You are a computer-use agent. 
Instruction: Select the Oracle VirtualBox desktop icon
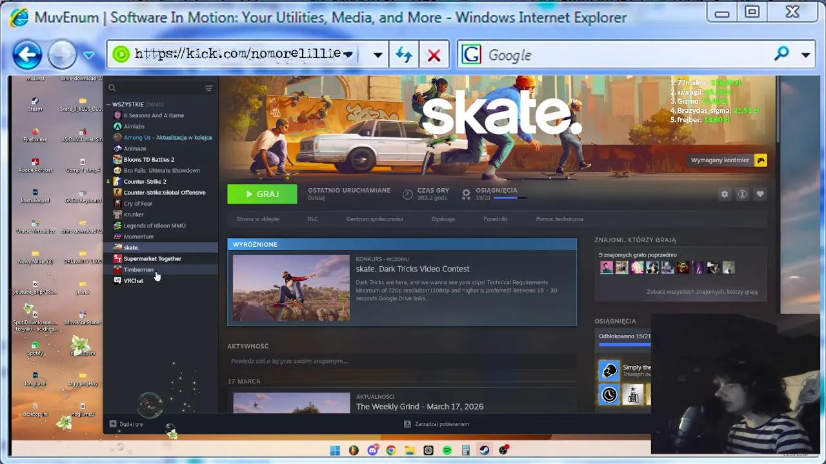[35, 226]
